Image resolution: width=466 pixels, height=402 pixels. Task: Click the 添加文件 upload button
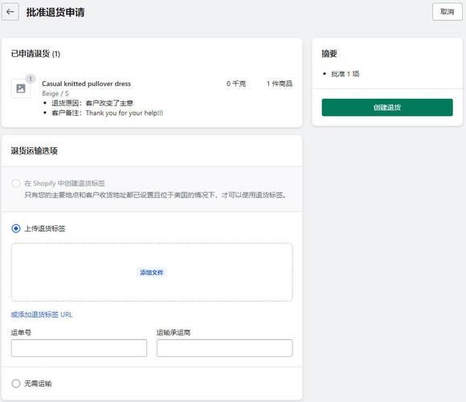(x=152, y=273)
